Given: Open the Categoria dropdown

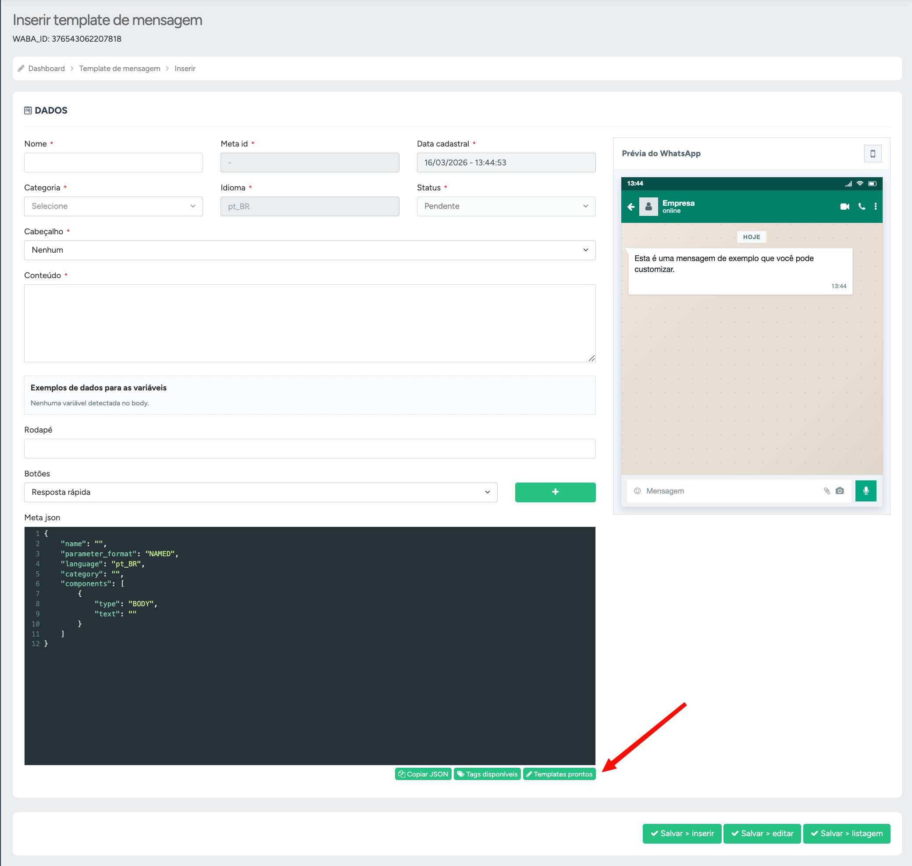Looking at the screenshot, I should (x=113, y=206).
